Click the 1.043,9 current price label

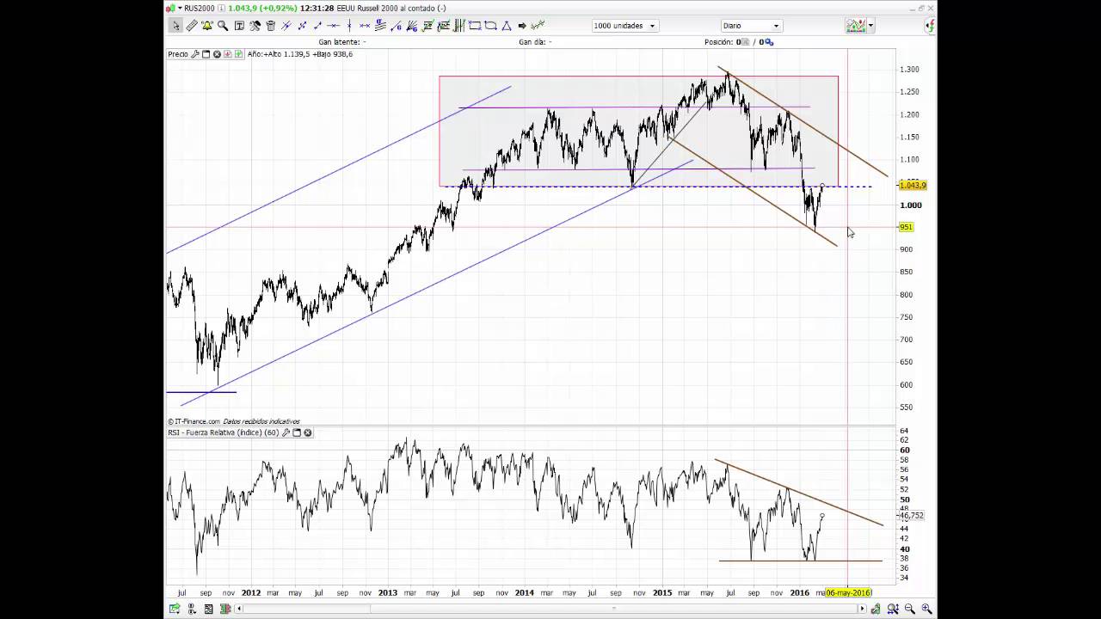click(x=913, y=186)
